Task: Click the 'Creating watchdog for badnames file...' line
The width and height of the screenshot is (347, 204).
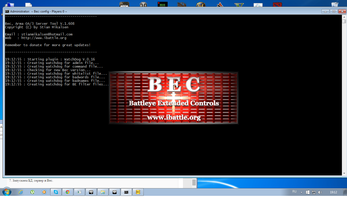Action: tap(55, 81)
